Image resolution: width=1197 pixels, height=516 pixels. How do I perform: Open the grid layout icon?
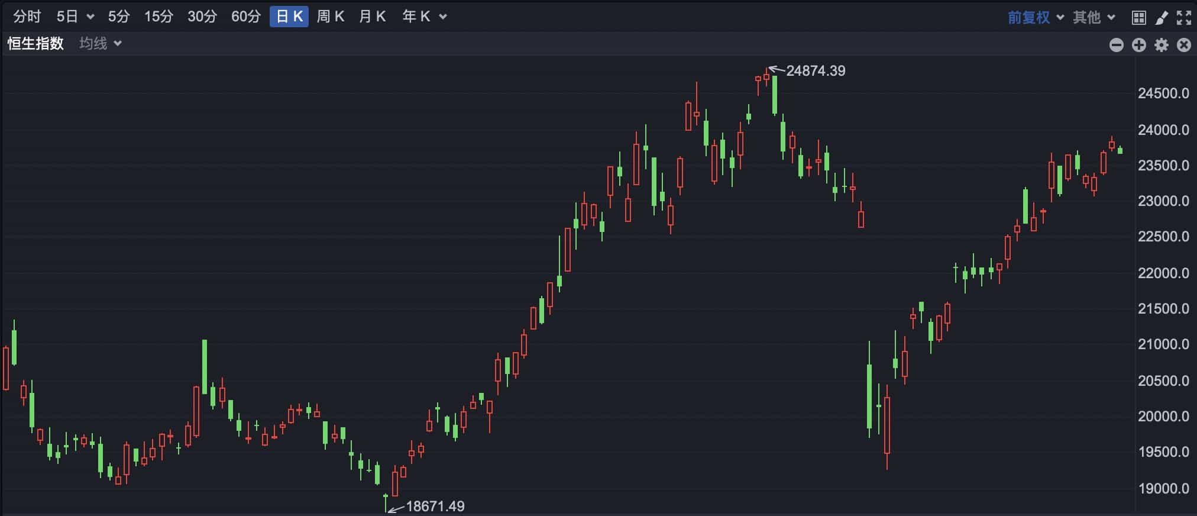tap(1138, 18)
